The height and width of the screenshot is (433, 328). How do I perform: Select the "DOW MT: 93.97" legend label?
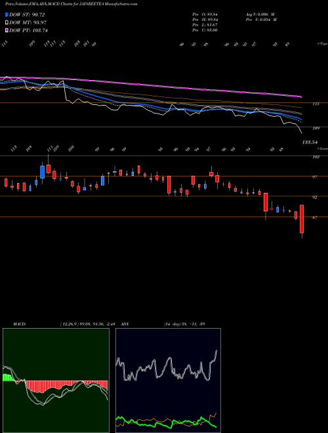28,23
